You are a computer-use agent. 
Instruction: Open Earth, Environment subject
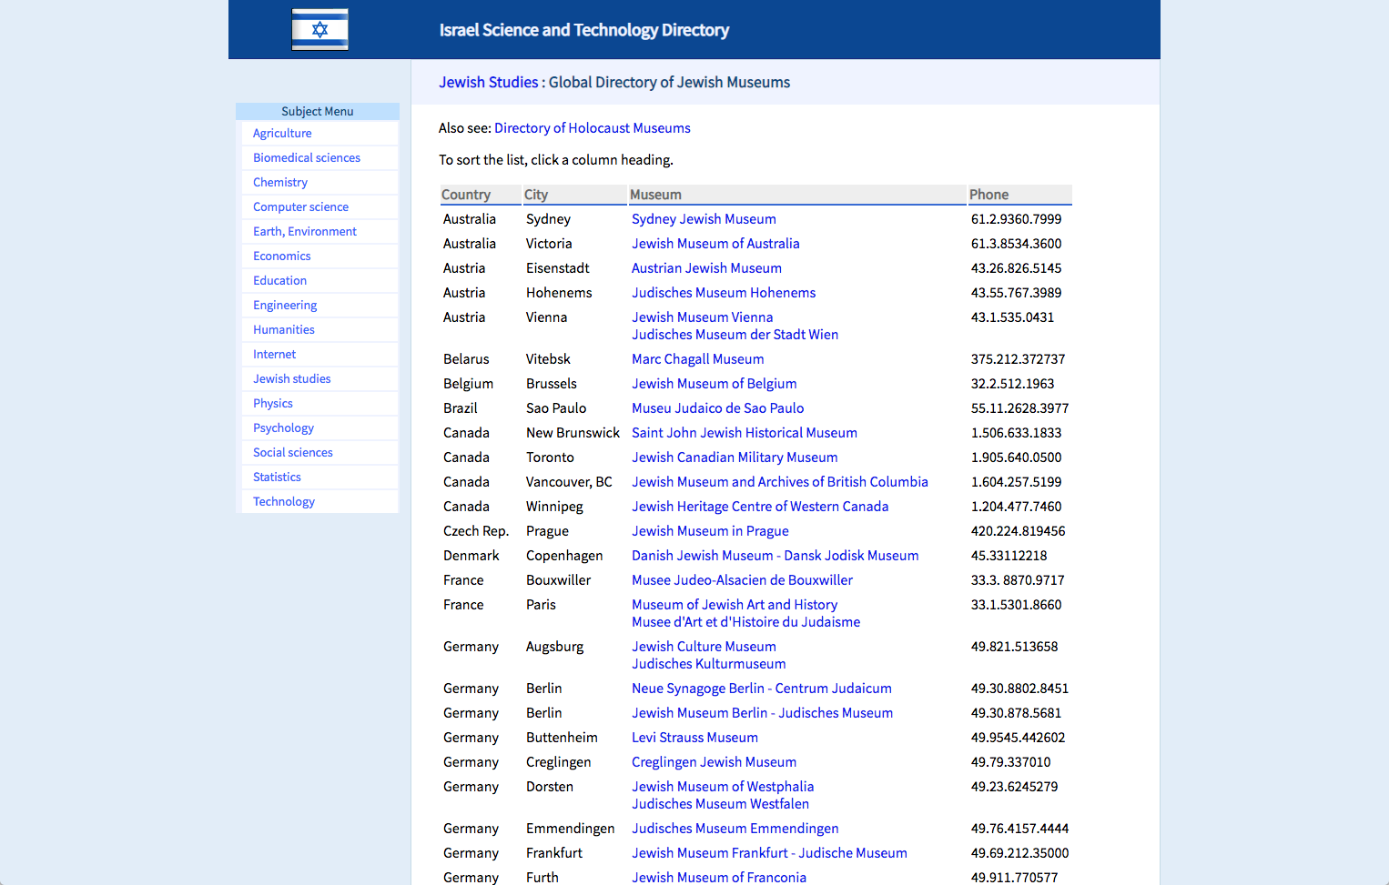click(x=305, y=231)
